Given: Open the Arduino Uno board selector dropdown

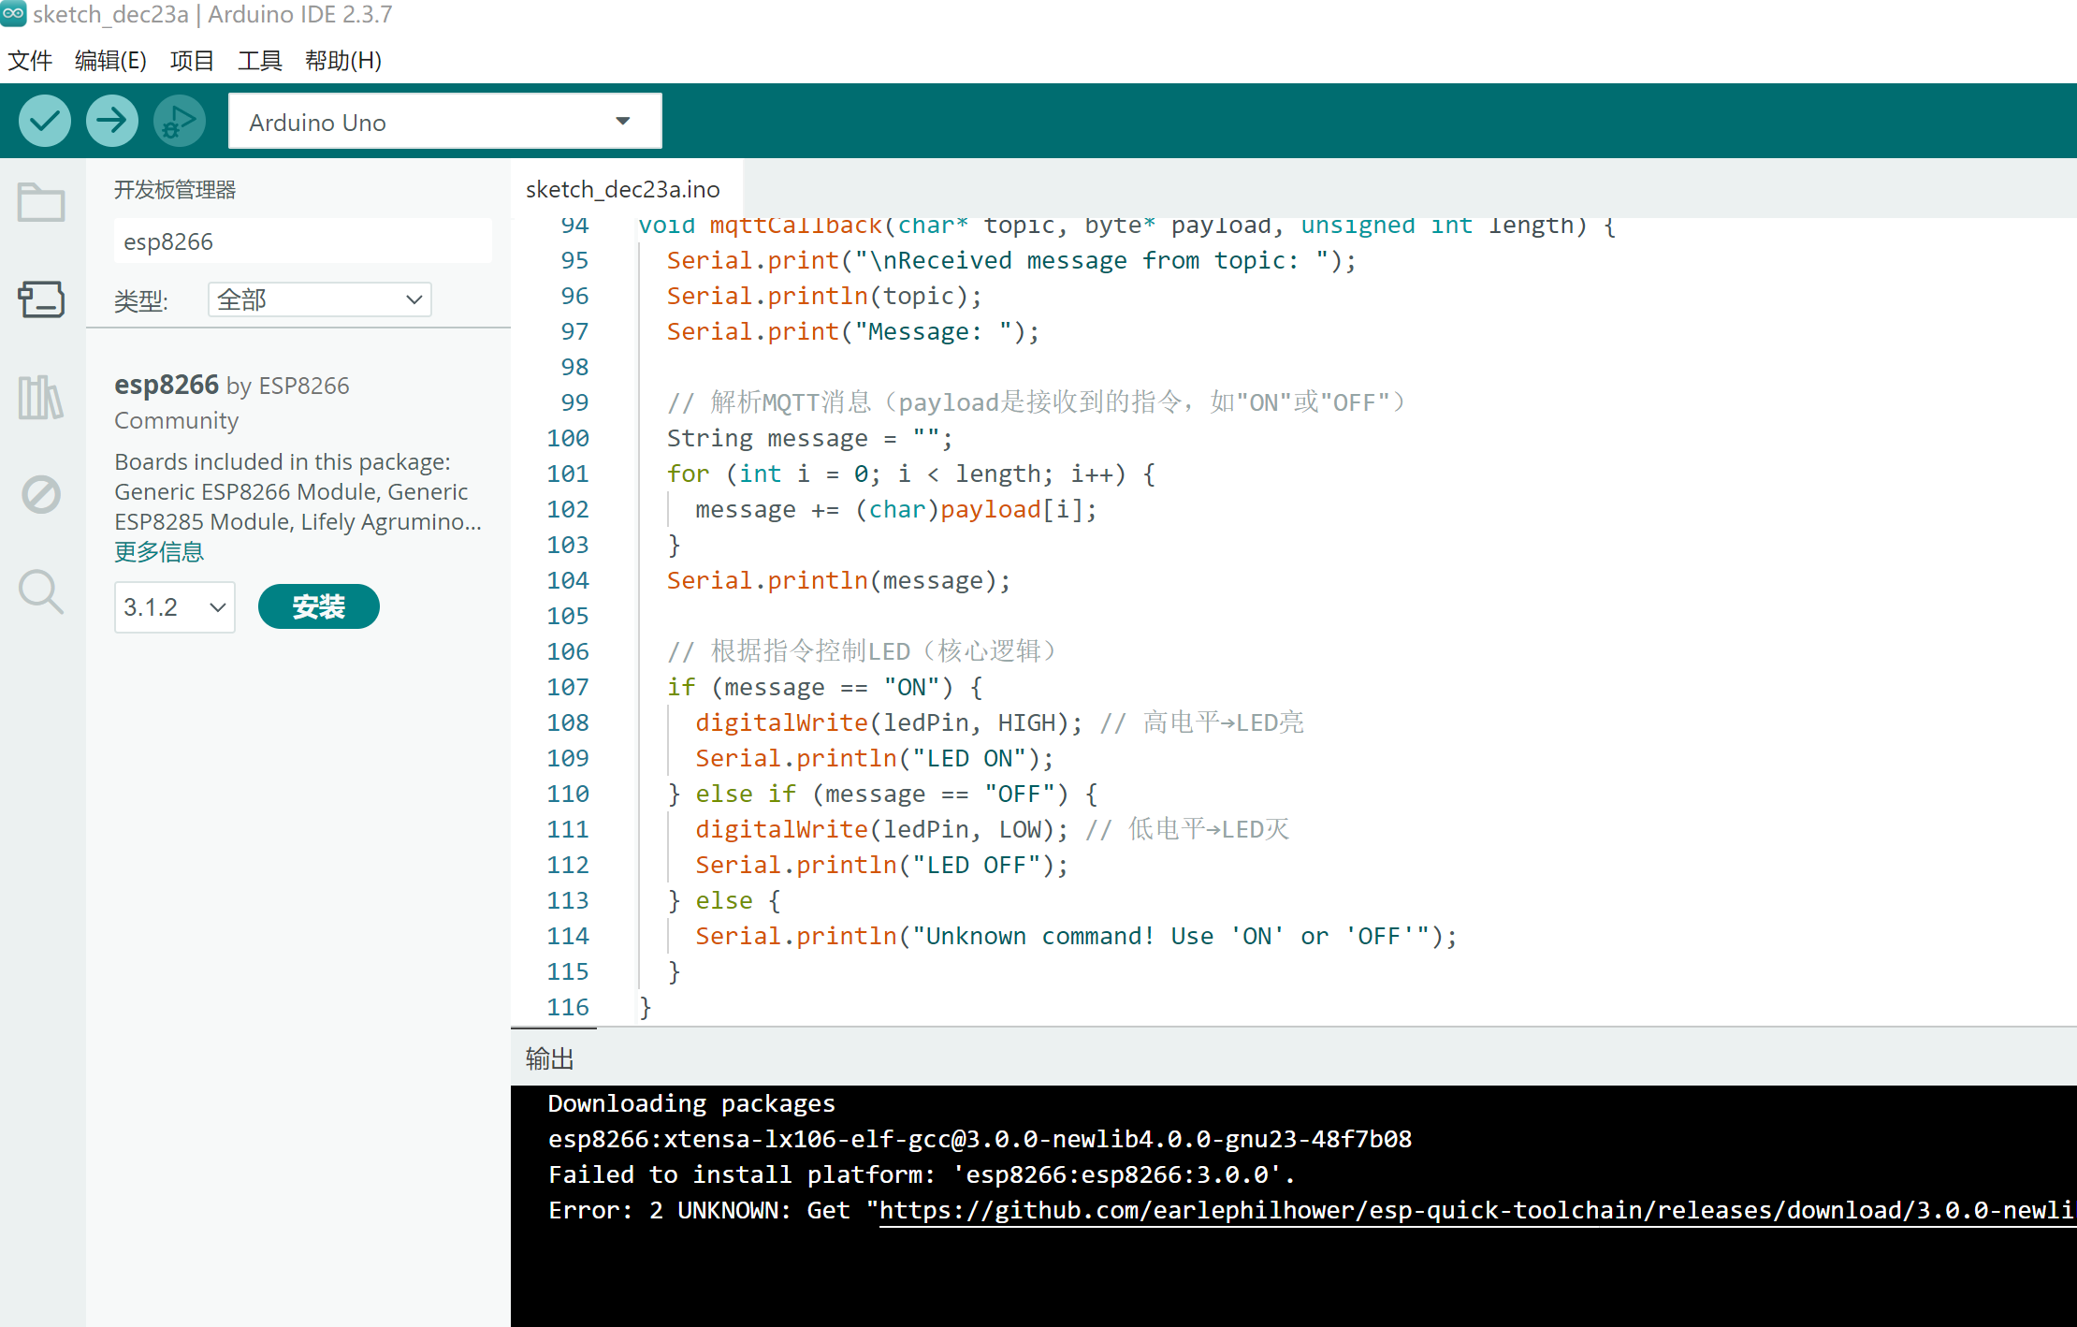Looking at the screenshot, I should click(x=444, y=122).
